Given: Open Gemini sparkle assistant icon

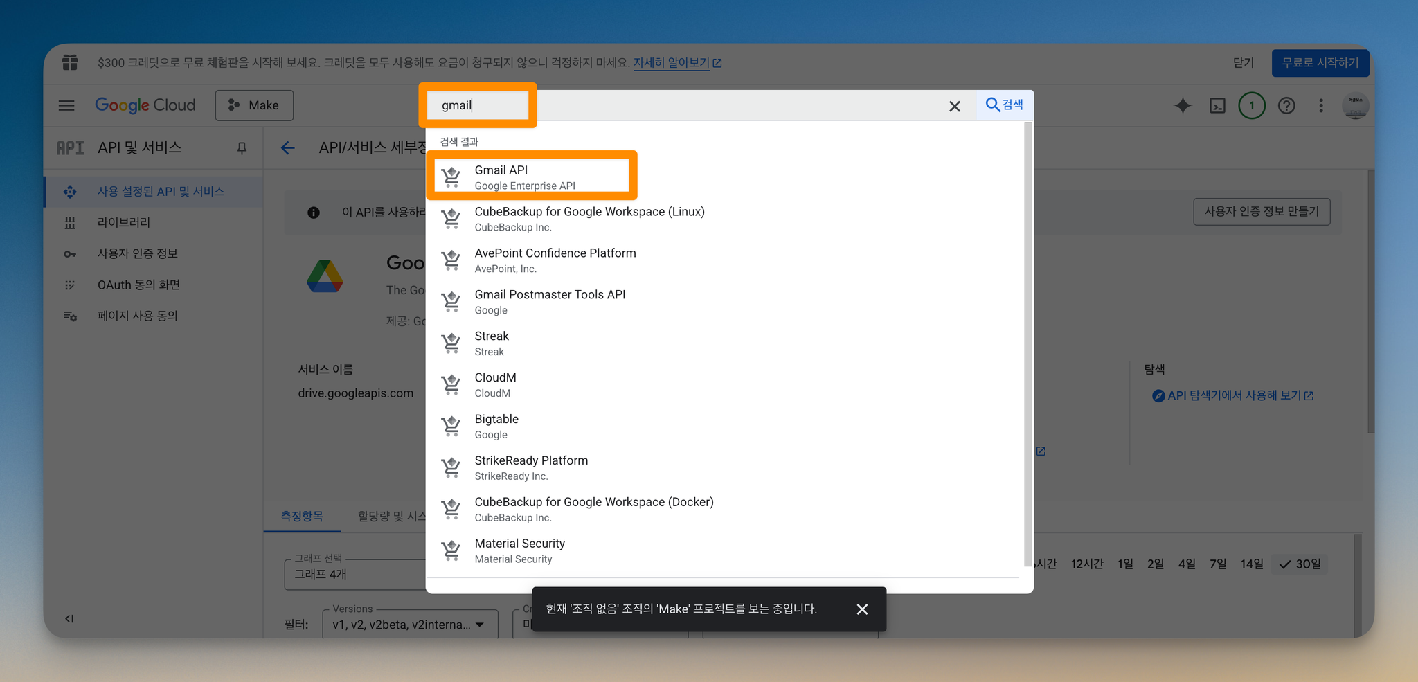Looking at the screenshot, I should coord(1183,105).
